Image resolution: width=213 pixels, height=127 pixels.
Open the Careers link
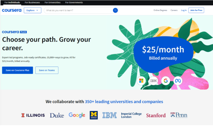174,10
